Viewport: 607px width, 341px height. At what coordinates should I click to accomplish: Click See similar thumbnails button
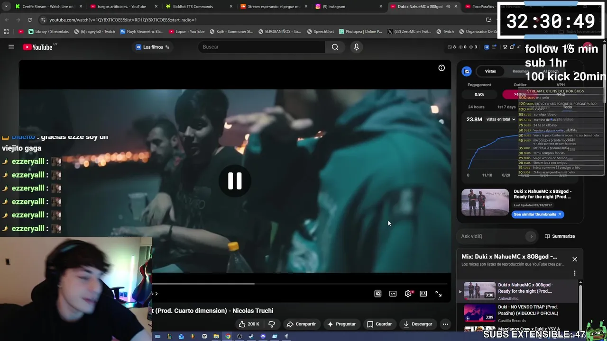pos(537,215)
